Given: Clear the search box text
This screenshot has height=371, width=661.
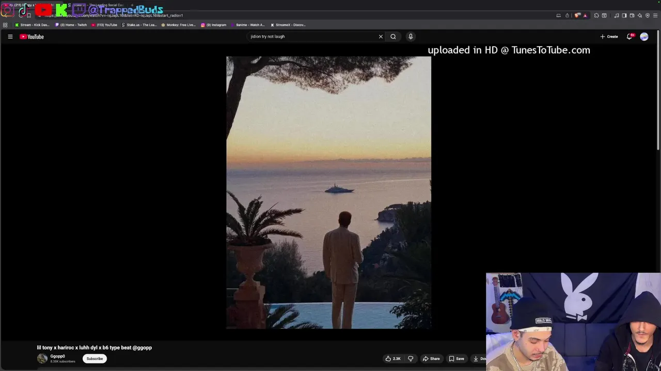Looking at the screenshot, I should [x=381, y=37].
